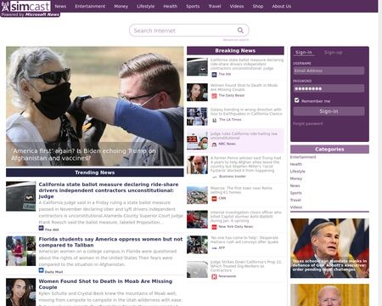The height and width of the screenshot is (306, 382).
Task: Focus the password field
Action: pos(329,88)
